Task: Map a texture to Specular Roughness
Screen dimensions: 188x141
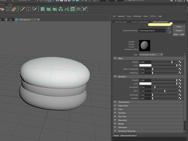Action: tap(180, 87)
